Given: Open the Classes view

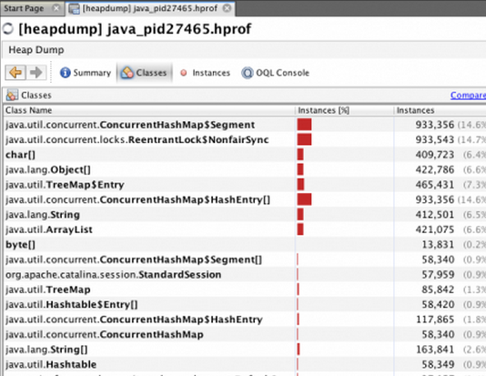Looking at the screenshot, I should [144, 73].
